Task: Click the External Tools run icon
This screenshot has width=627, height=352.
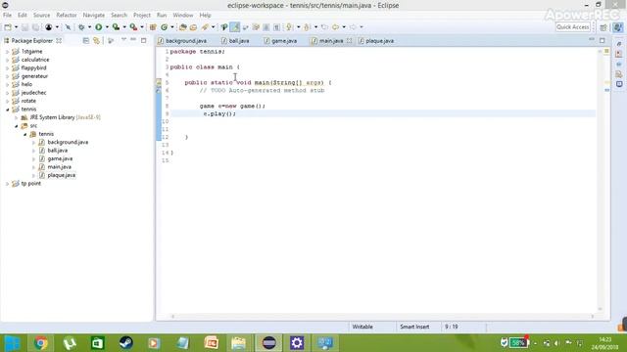Action: [133, 27]
